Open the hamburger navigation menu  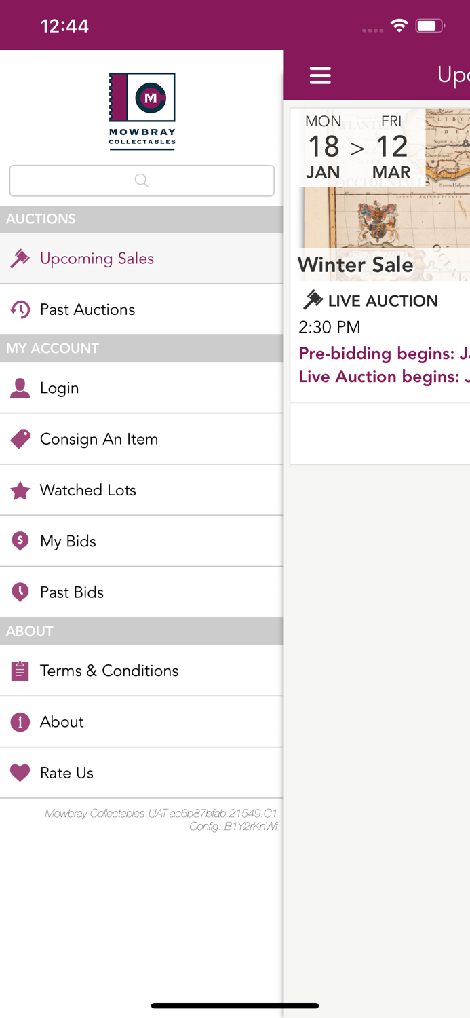[x=320, y=75]
